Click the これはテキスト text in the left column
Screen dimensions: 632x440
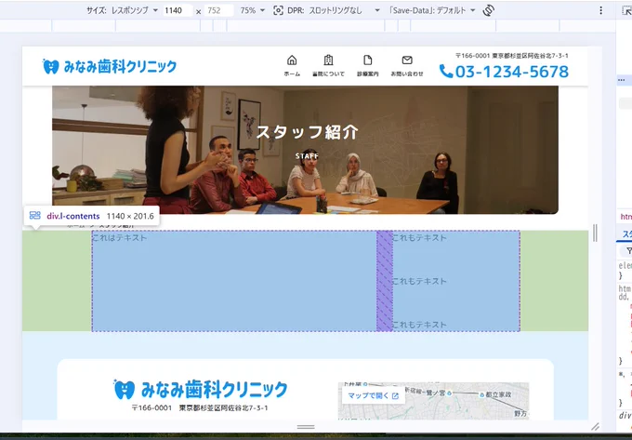119,237
